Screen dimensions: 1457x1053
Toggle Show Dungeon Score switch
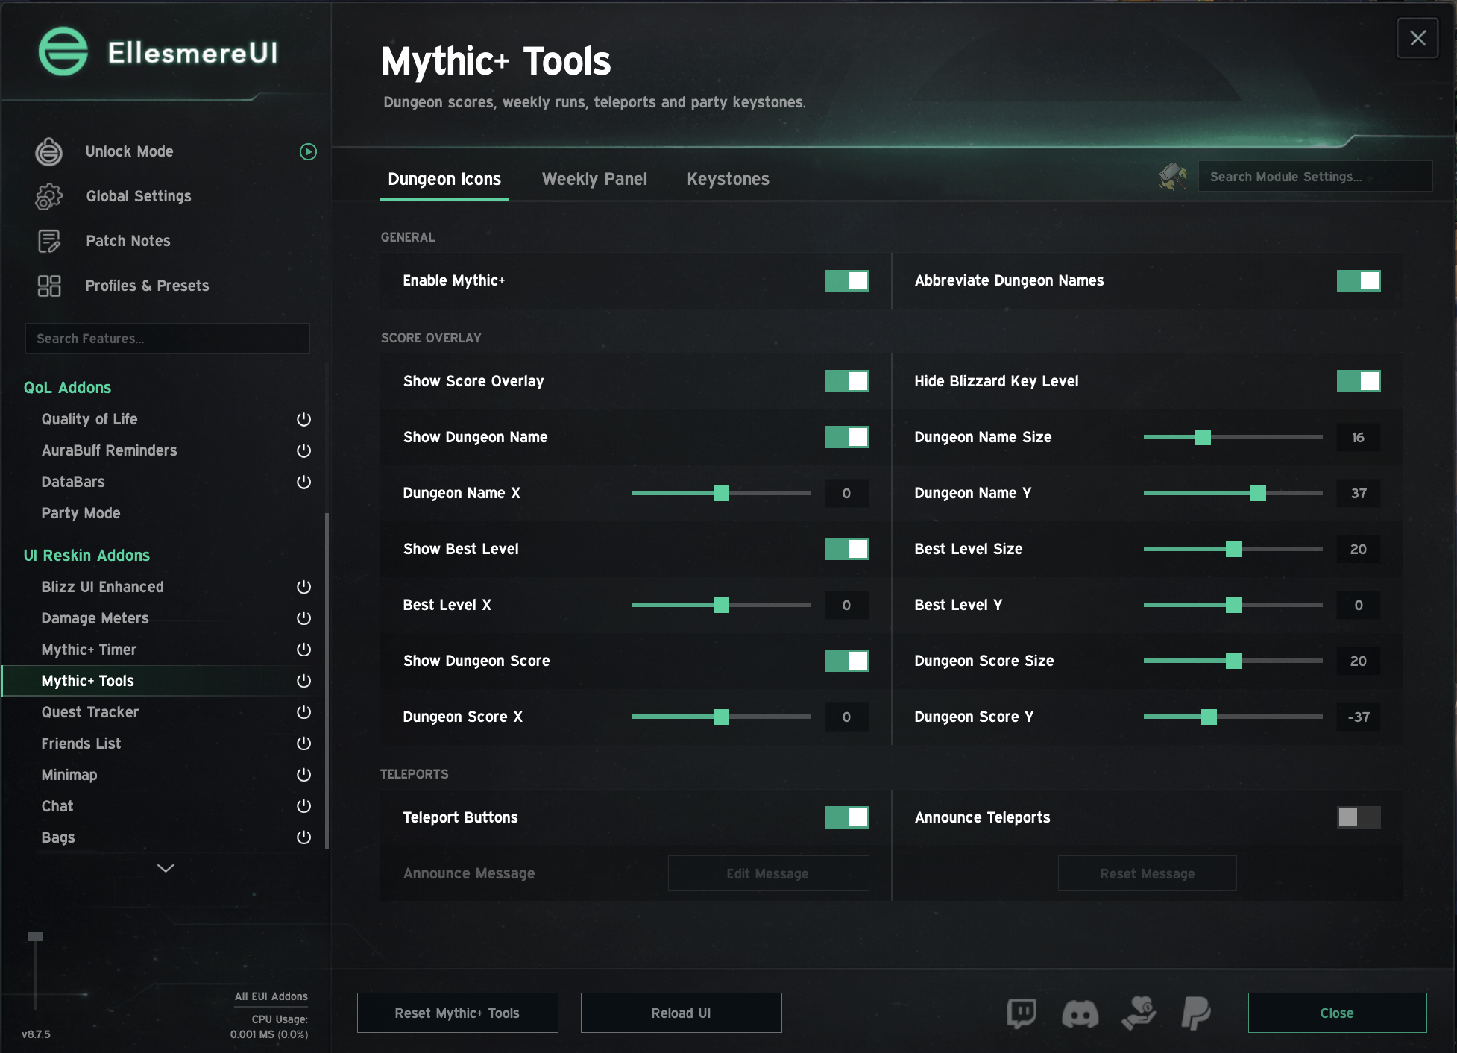click(847, 661)
